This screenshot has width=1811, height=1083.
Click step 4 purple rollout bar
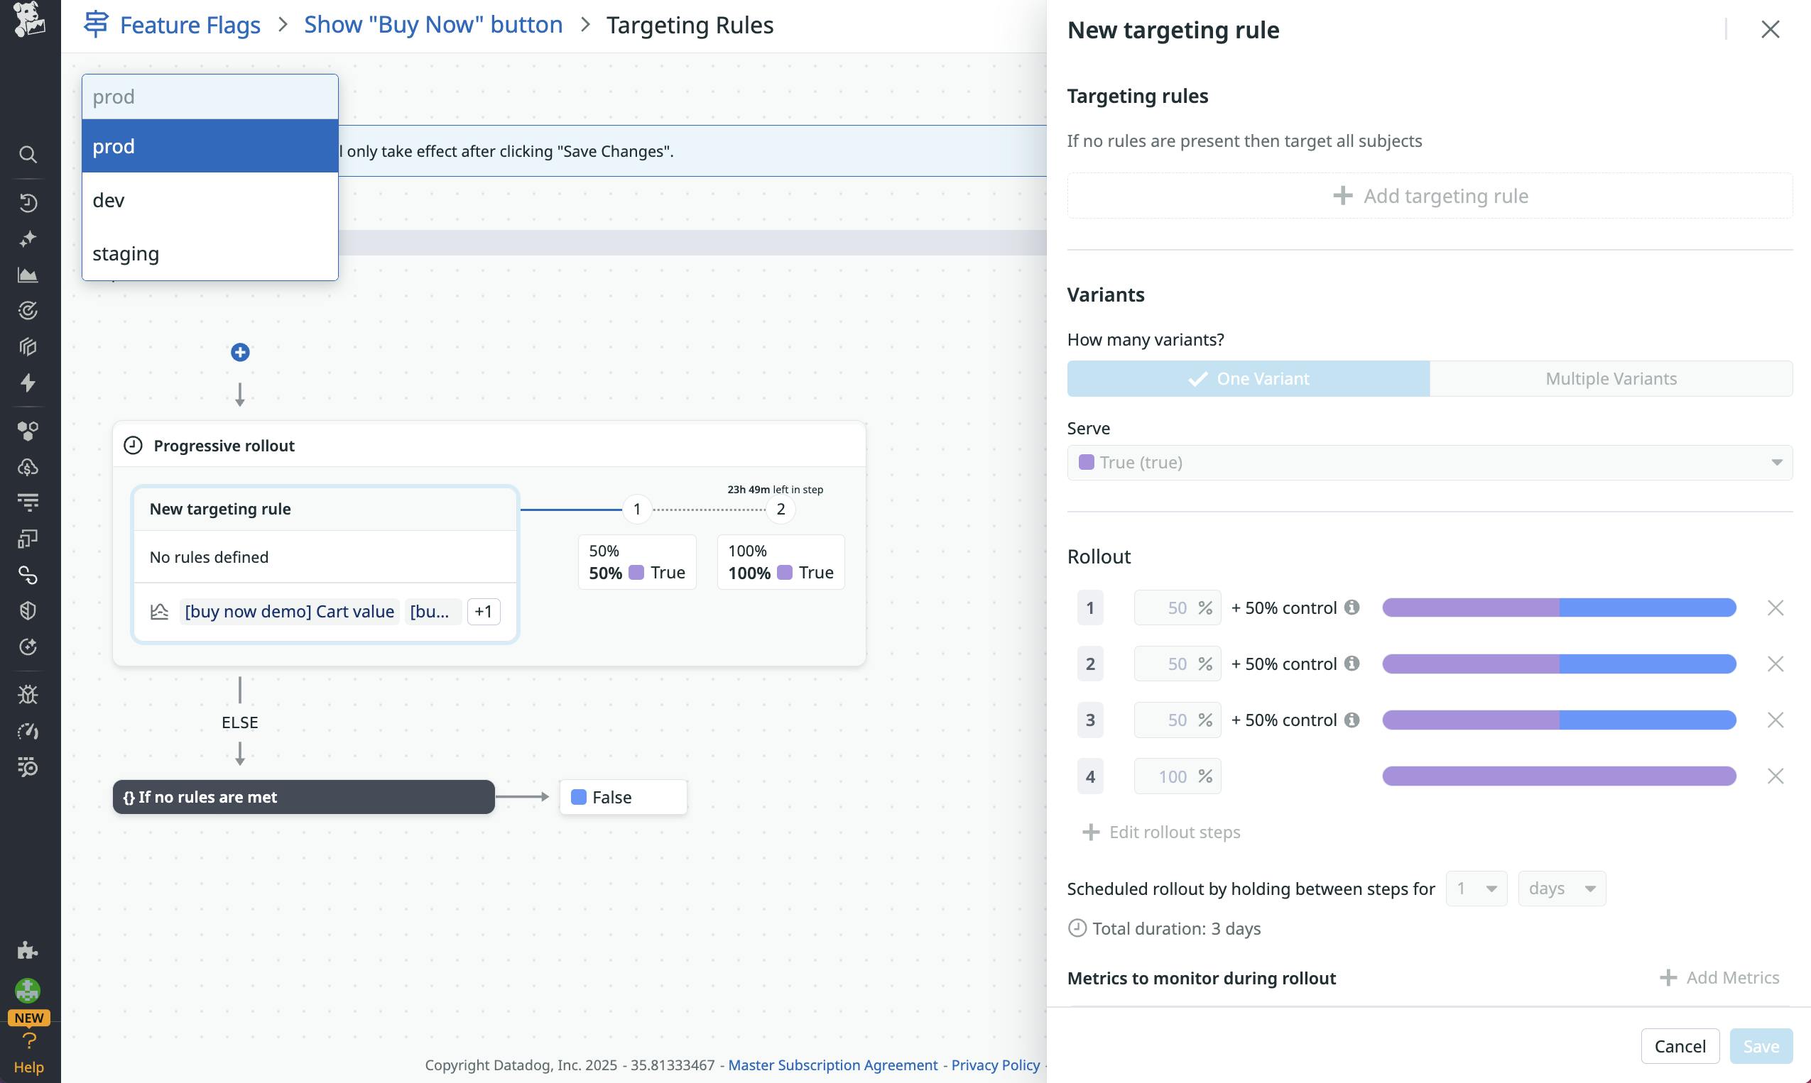[1558, 776]
